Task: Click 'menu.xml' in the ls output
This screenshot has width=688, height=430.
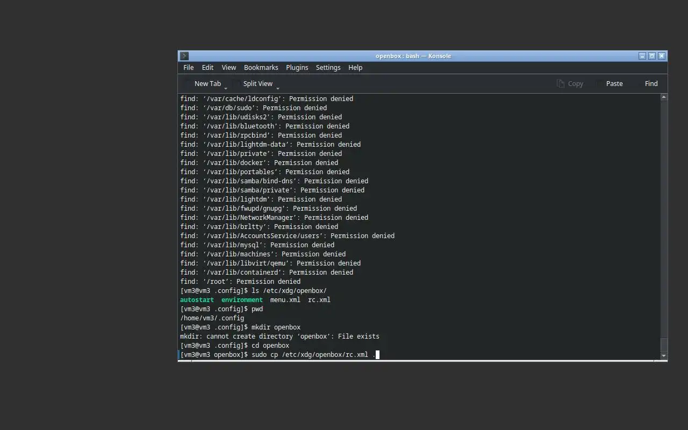Action: point(285,299)
